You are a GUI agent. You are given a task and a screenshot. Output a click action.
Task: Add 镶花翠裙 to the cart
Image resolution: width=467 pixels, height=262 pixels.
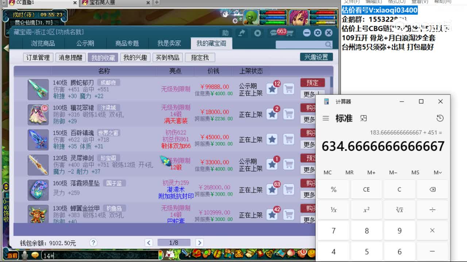click(x=289, y=114)
